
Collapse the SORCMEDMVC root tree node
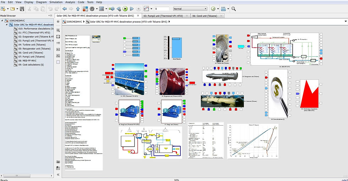pos(2,21)
